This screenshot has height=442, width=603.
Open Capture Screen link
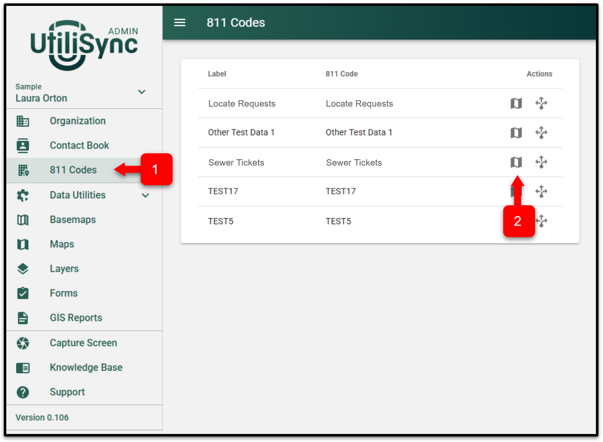pyautogui.click(x=83, y=343)
